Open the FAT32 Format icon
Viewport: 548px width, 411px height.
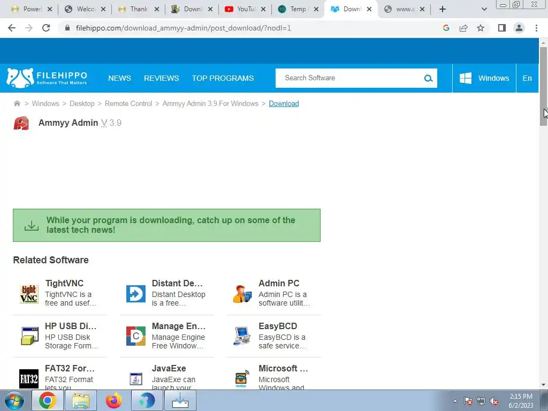(29, 379)
